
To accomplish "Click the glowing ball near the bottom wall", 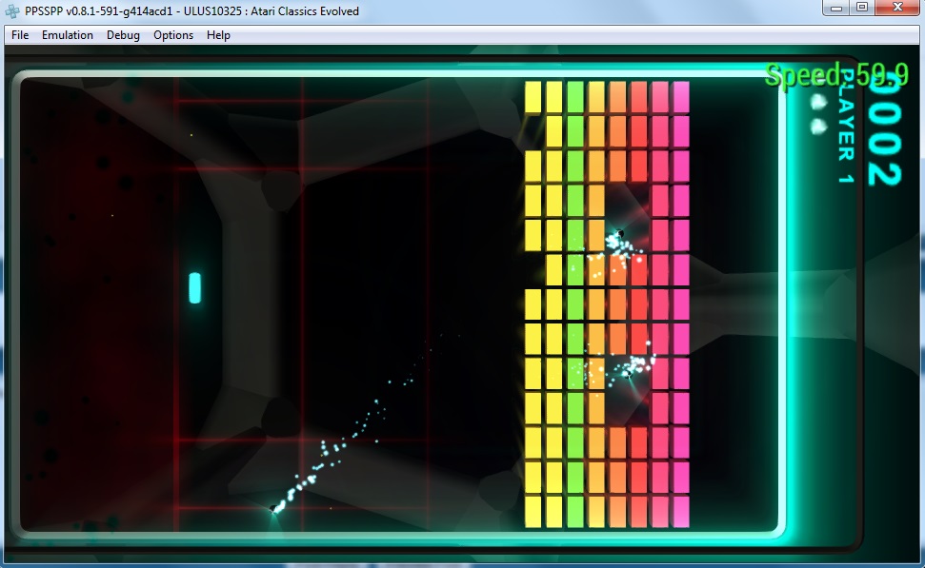I will [276, 508].
